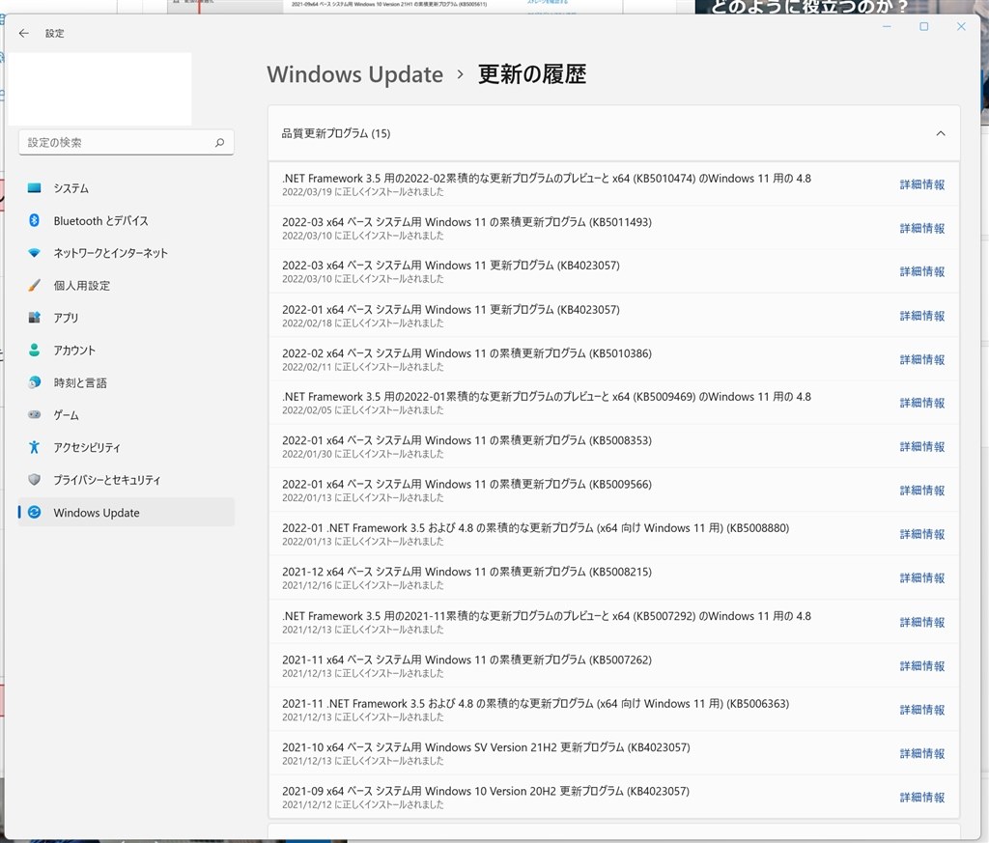Open 詳細情報 for KB5007262
The height and width of the screenshot is (843, 989).
pyautogui.click(x=921, y=665)
